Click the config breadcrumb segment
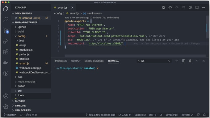The image size is (210, 118). tap(58, 13)
